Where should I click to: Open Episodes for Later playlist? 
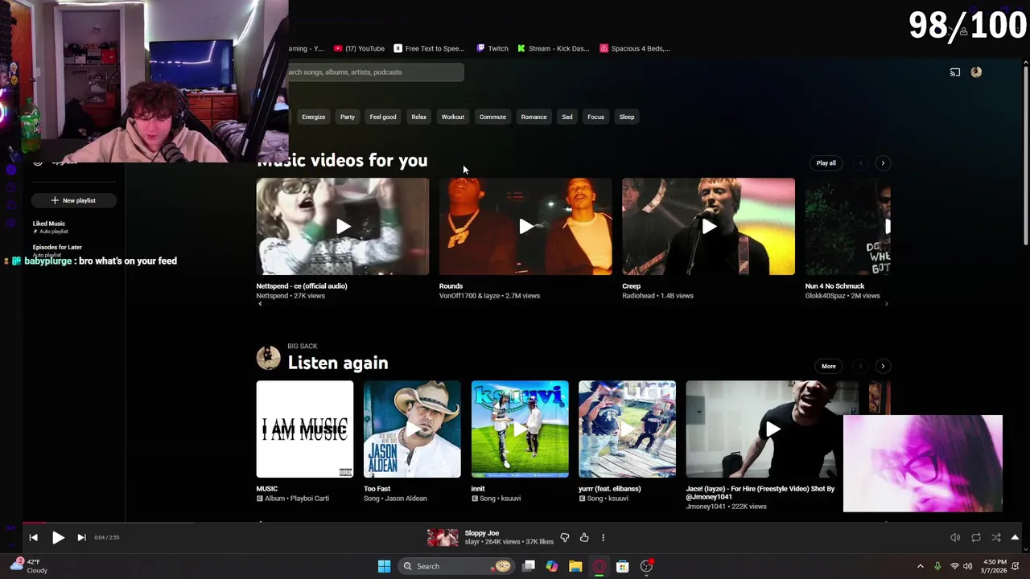pyautogui.click(x=57, y=247)
